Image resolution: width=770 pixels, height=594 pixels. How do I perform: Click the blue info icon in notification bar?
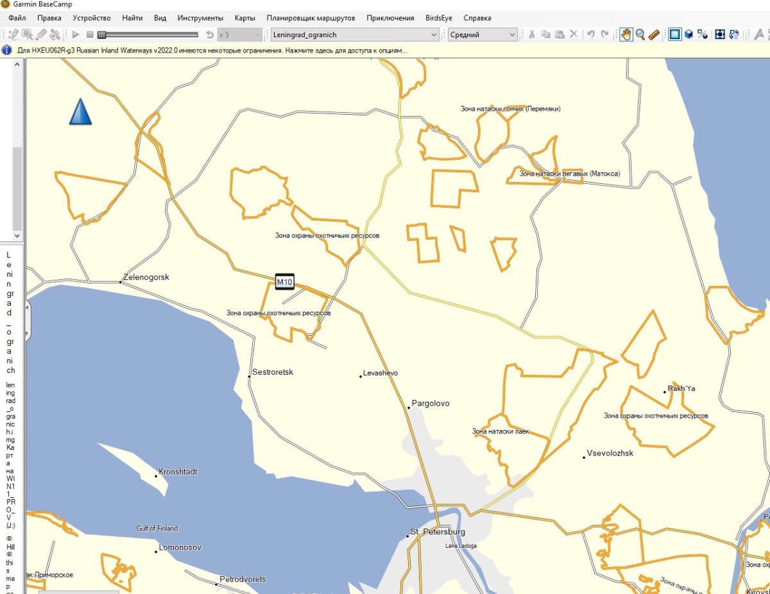[x=8, y=50]
